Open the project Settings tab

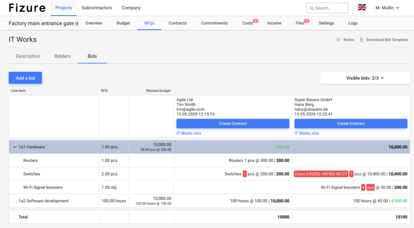click(326, 23)
